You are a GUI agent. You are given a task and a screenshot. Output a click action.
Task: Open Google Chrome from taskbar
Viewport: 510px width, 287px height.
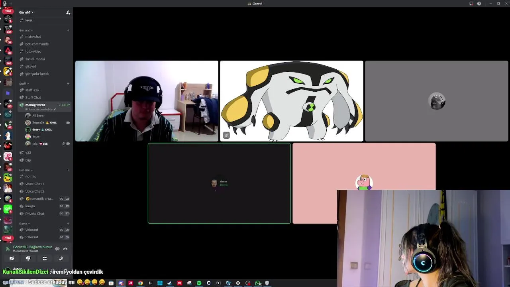point(140,283)
